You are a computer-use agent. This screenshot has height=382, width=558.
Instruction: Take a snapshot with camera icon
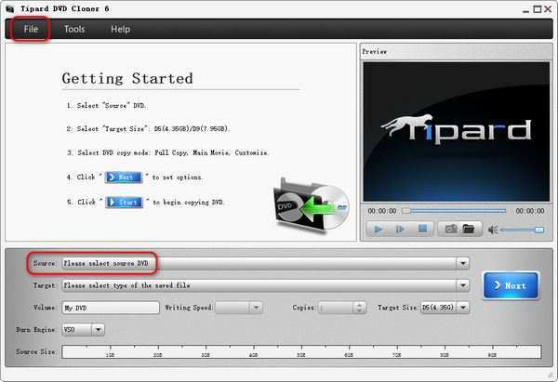(451, 229)
